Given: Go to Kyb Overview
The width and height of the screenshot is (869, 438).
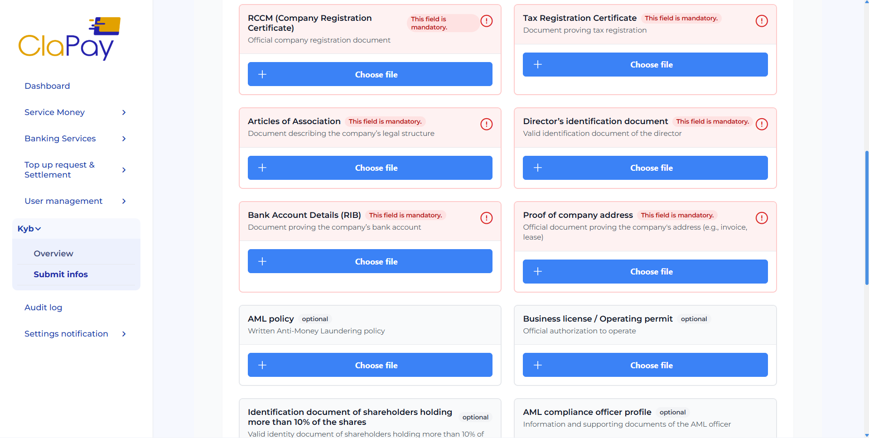Looking at the screenshot, I should pos(53,254).
